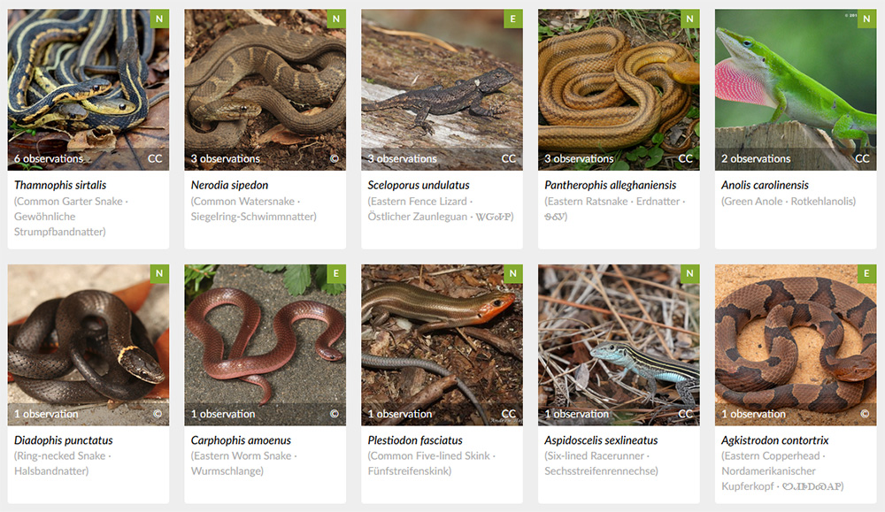Click the E badge on Agkistrodon contortrix card

[x=867, y=274]
